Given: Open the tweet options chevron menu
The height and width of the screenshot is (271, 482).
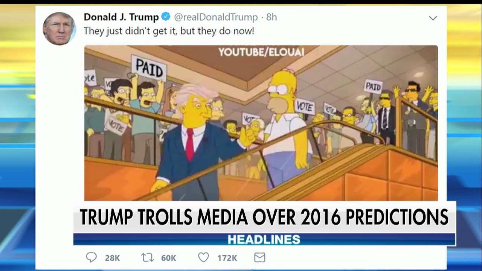Looking at the screenshot, I should (x=433, y=18).
